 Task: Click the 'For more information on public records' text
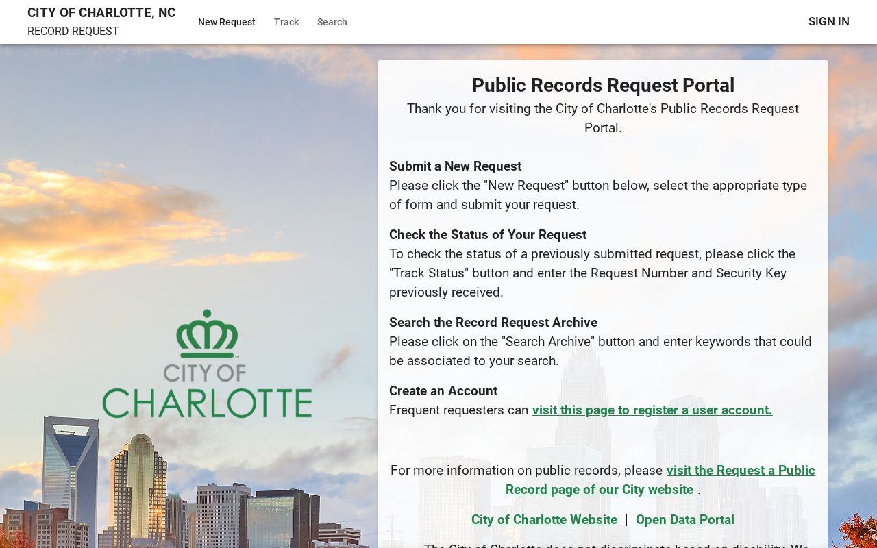pos(526,470)
